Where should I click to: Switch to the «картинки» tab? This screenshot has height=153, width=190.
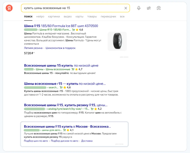click(54, 17)
